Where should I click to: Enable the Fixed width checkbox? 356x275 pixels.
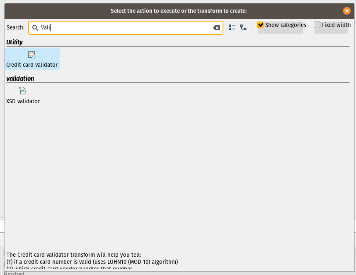click(x=317, y=25)
